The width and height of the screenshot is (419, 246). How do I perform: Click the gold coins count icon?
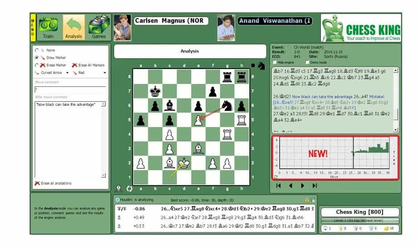[386, 228]
